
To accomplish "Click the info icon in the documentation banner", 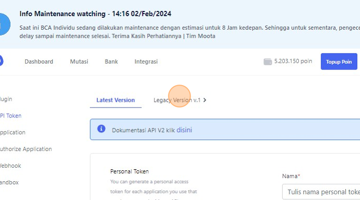I will pos(102,129).
